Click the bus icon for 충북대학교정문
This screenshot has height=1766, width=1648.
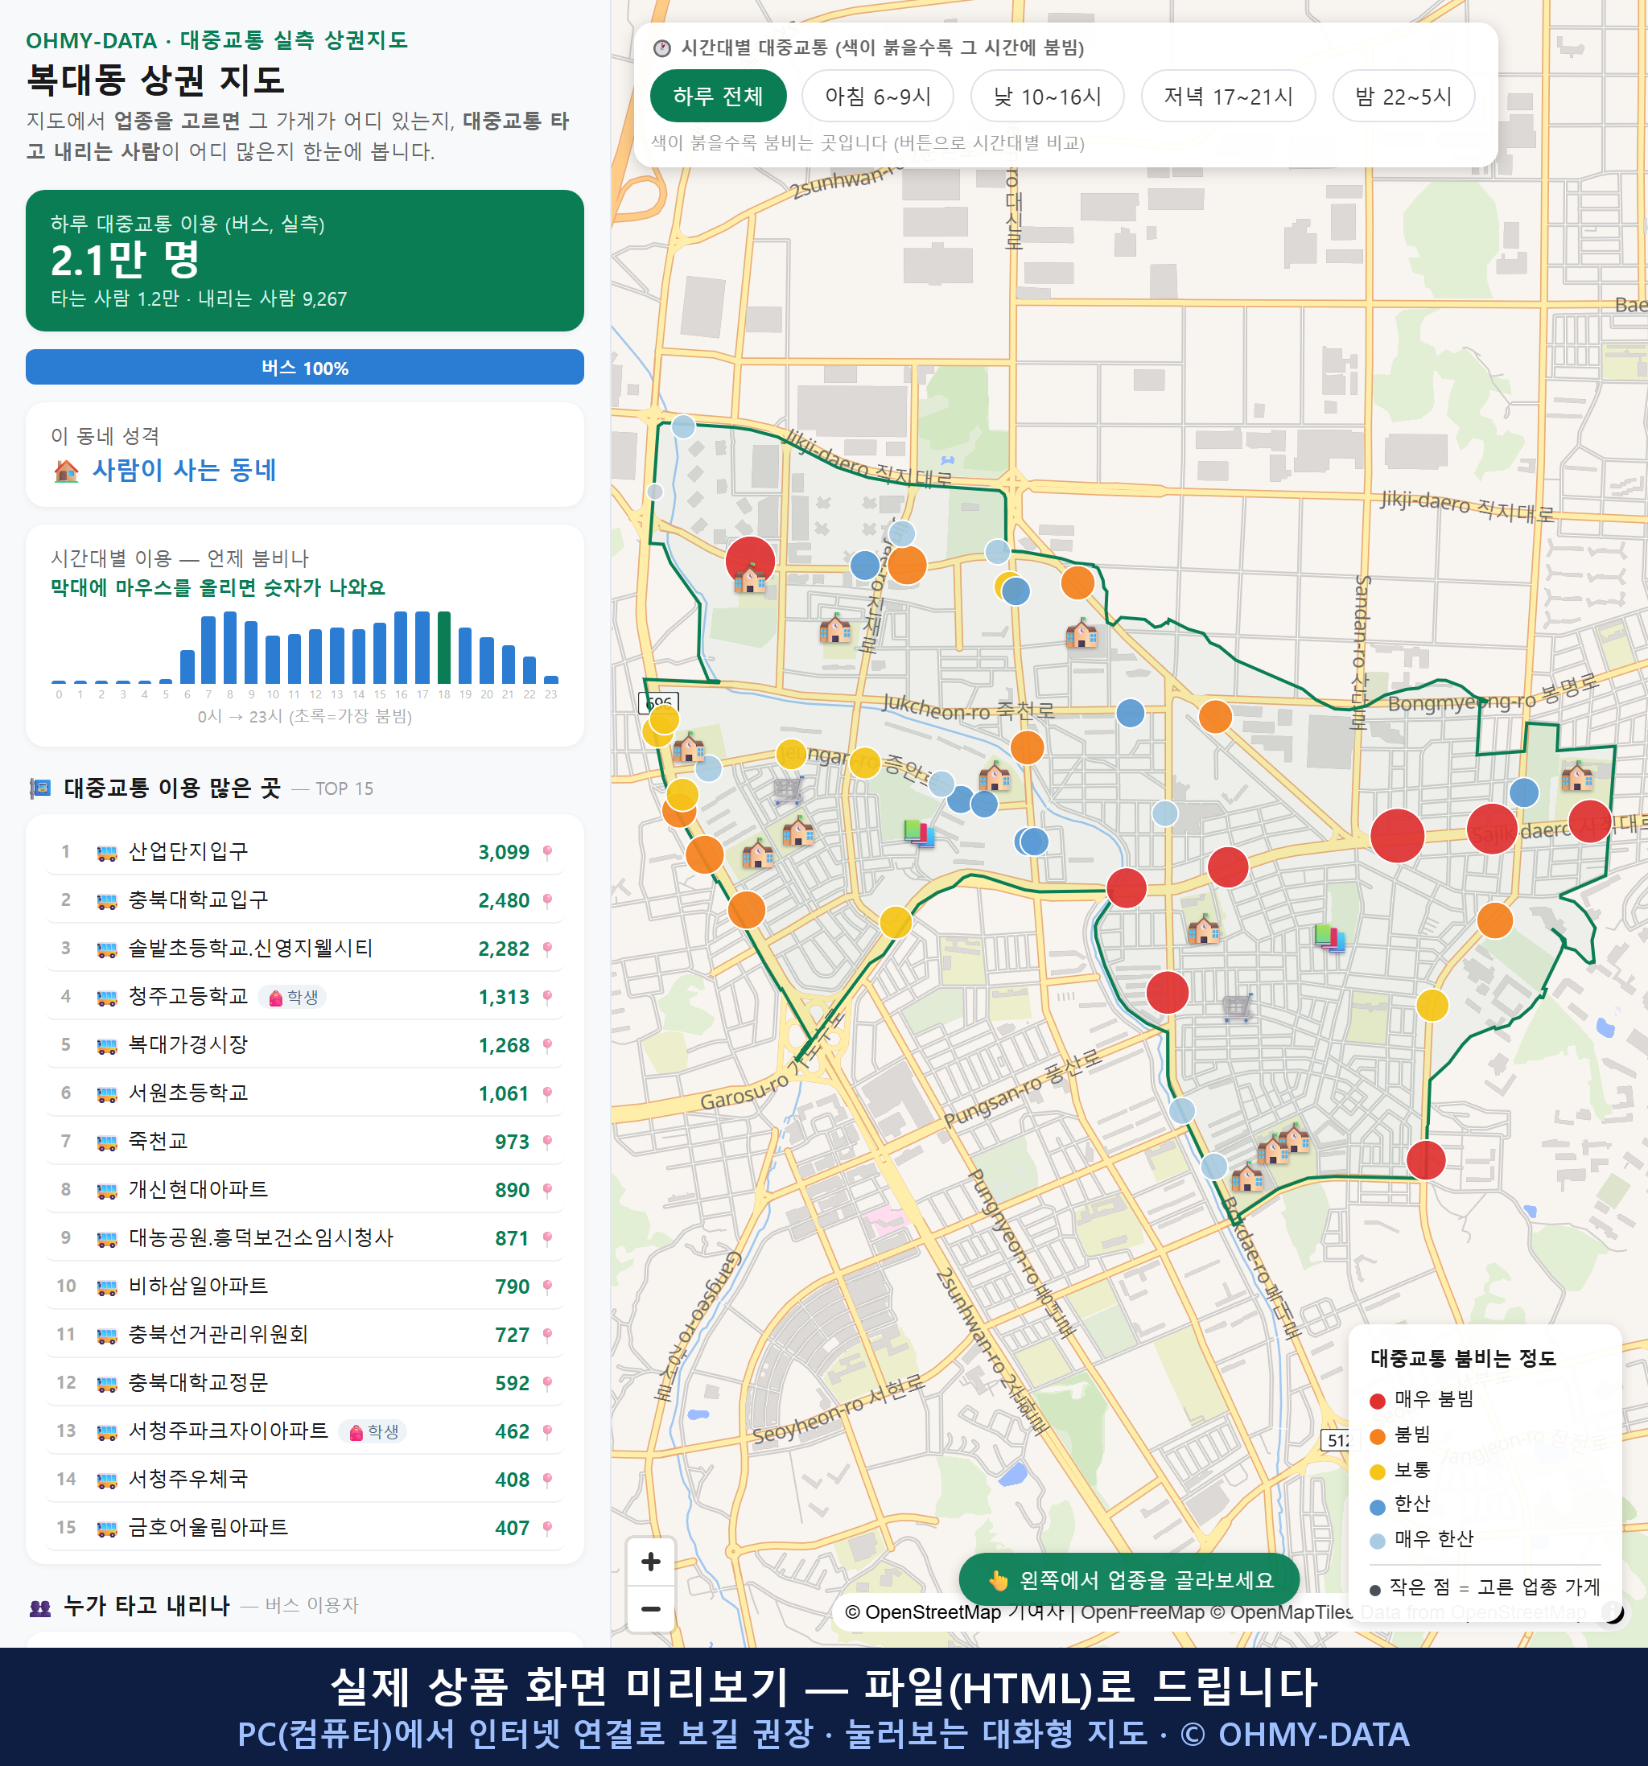(106, 1383)
